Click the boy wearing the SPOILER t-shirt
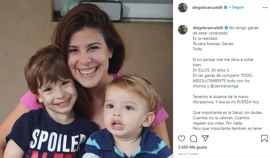Image resolution: width=270 pixels, height=158 pixels. coord(50,103)
